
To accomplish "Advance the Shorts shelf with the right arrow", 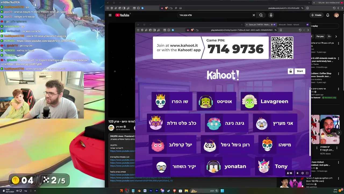I will point(339,132).
